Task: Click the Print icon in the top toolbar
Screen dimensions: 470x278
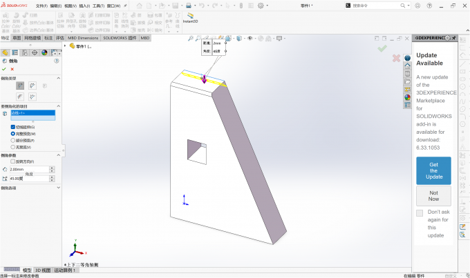Action: [x=189, y=6]
